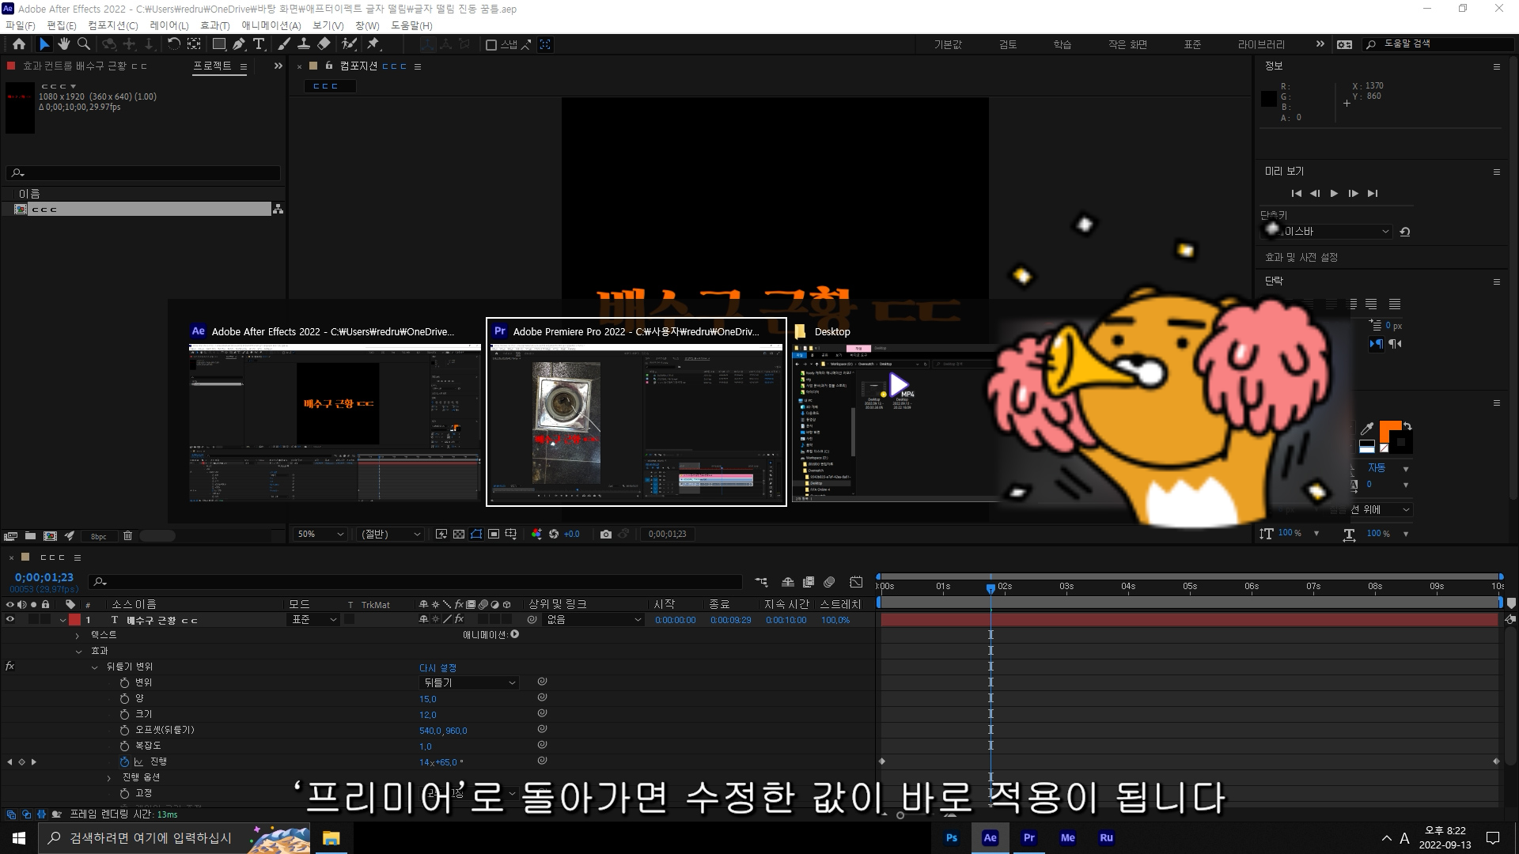1519x854 pixels.
Task: Select the Clone Stamp tool
Action: tap(303, 44)
